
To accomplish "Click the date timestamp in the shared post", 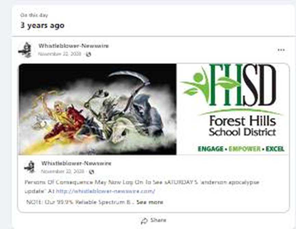I will click(x=63, y=171).
